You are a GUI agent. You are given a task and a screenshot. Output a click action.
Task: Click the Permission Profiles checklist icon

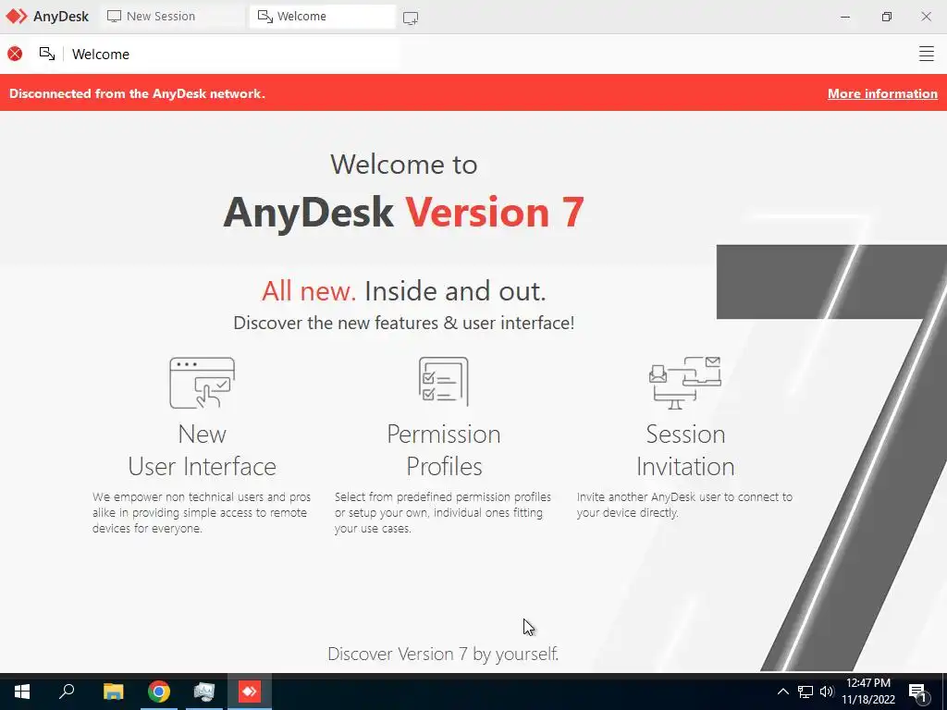[x=444, y=381]
